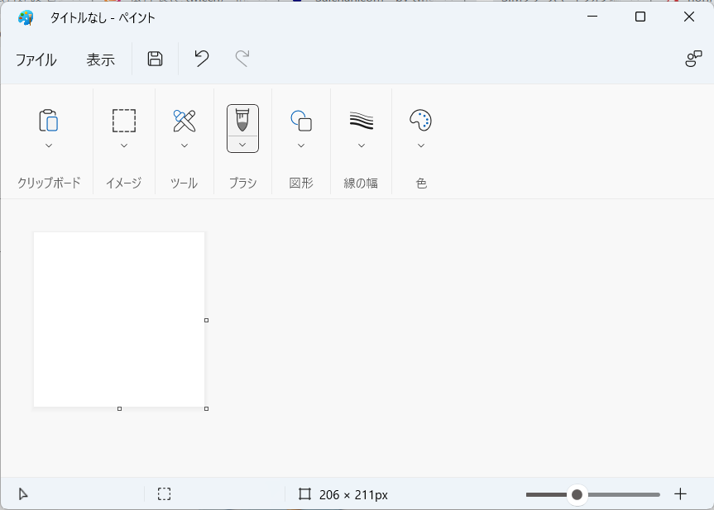Image resolution: width=714 pixels, height=510 pixels.
Task: Open the color palette icon
Action: pos(420,121)
